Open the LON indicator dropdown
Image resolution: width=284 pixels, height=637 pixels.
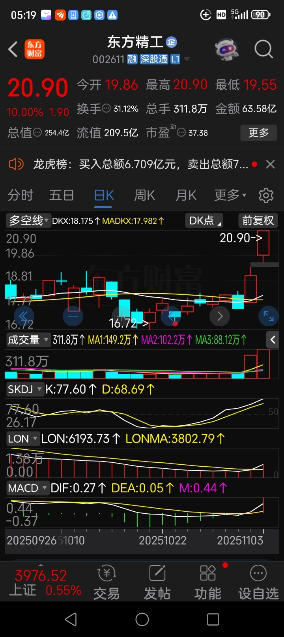pyautogui.click(x=23, y=439)
